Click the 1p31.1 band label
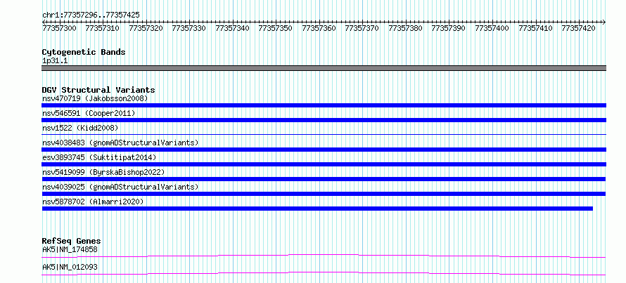 tap(55, 61)
